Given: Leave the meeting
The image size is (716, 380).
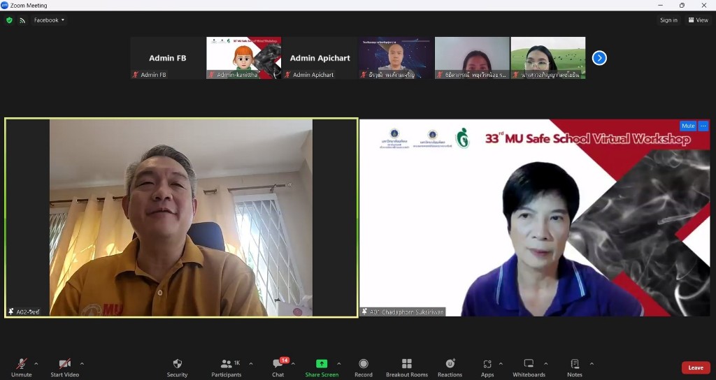Looking at the screenshot, I should click(696, 367).
